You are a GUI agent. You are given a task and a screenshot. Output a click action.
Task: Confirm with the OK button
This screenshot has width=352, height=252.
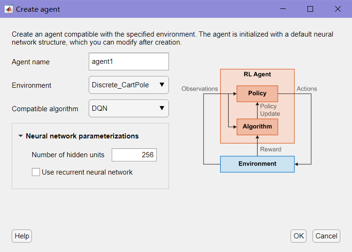coord(298,236)
